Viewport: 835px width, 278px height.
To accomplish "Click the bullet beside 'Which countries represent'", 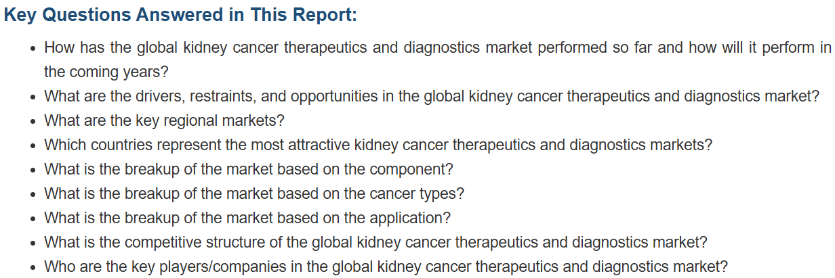I will coord(33,145).
